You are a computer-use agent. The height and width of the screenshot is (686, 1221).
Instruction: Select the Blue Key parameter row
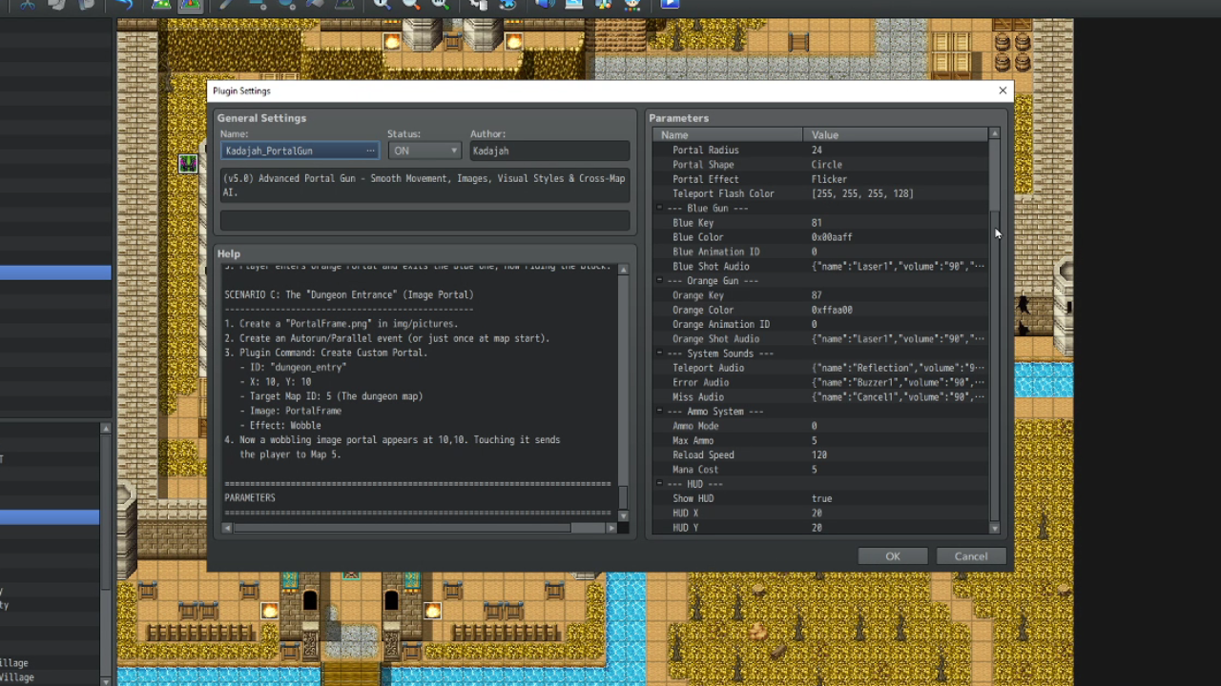(x=820, y=223)
